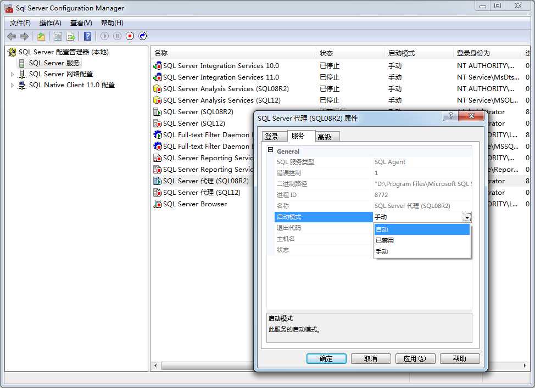Click the Restart service toolbar icon
Image resolution: width=535 pixels, height=388 pixels.
(143, 36)
